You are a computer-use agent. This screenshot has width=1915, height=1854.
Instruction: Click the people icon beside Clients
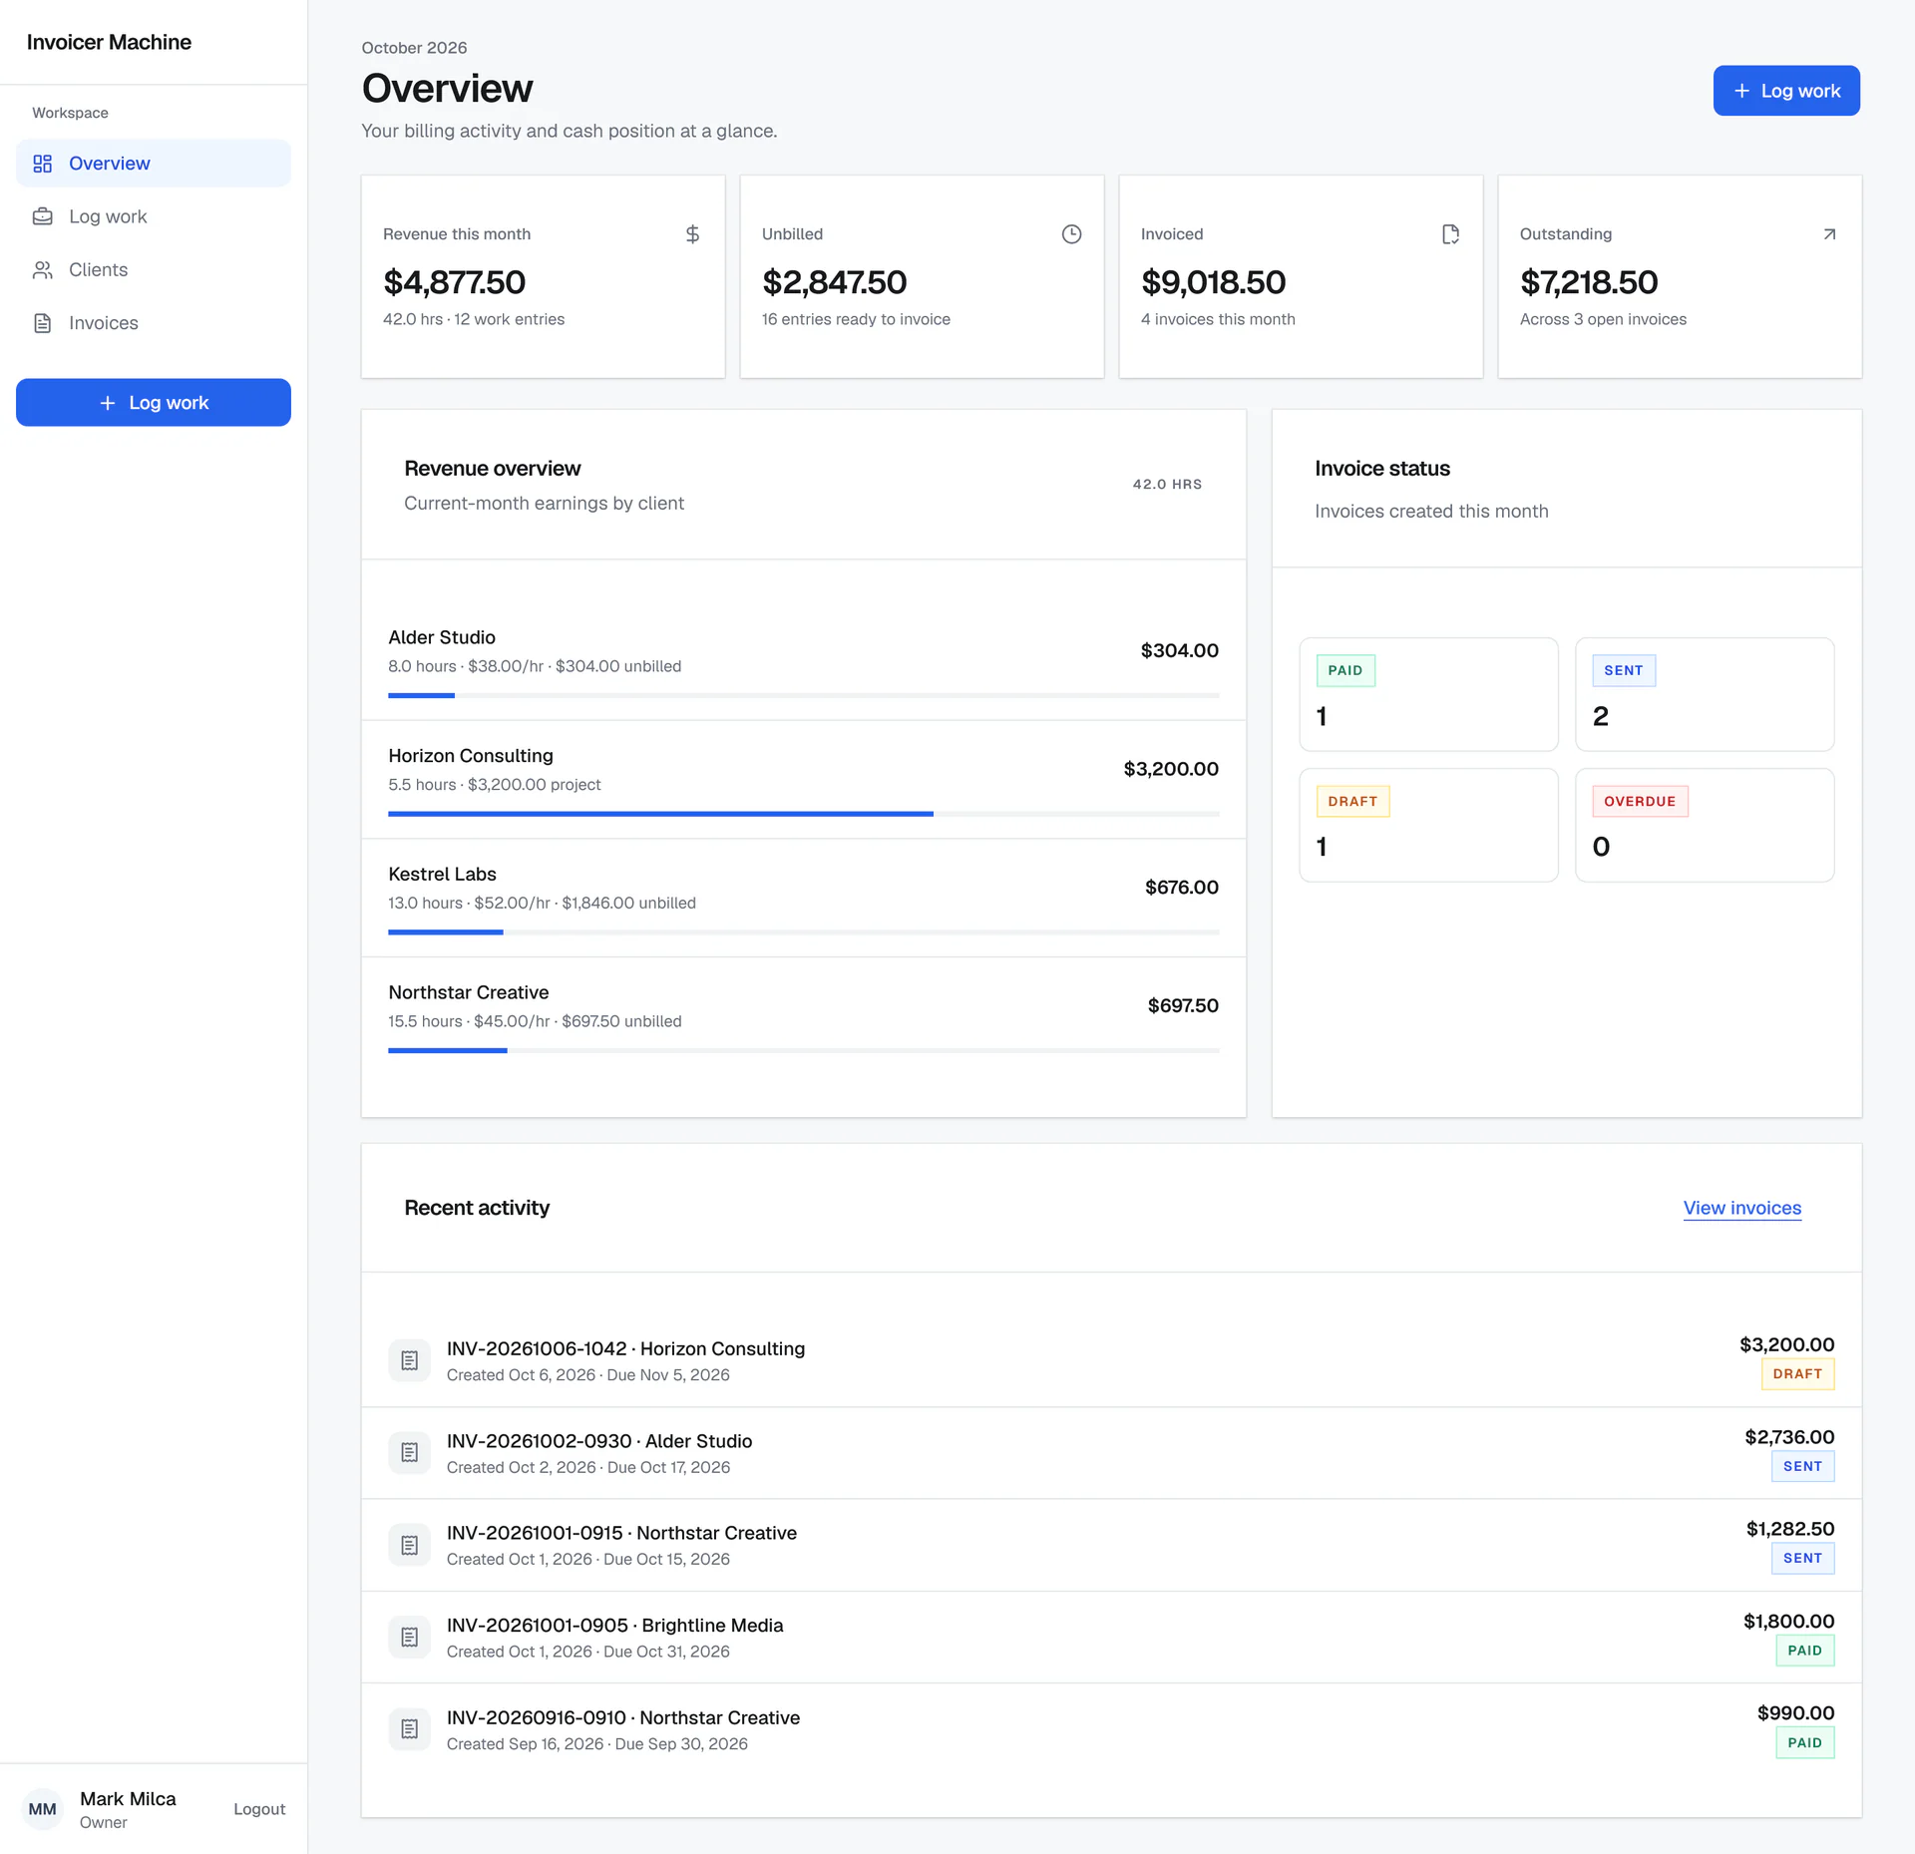click(42, 270)
